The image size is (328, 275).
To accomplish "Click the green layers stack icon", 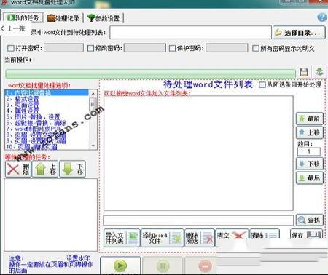I will click(x=319, y=72).
